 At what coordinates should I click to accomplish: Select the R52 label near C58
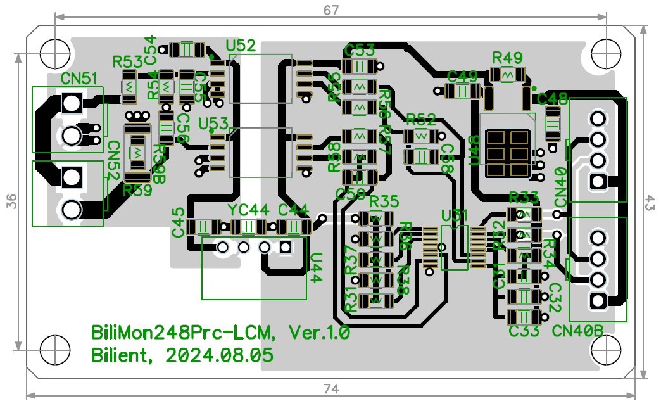click(x=420, y=119)
